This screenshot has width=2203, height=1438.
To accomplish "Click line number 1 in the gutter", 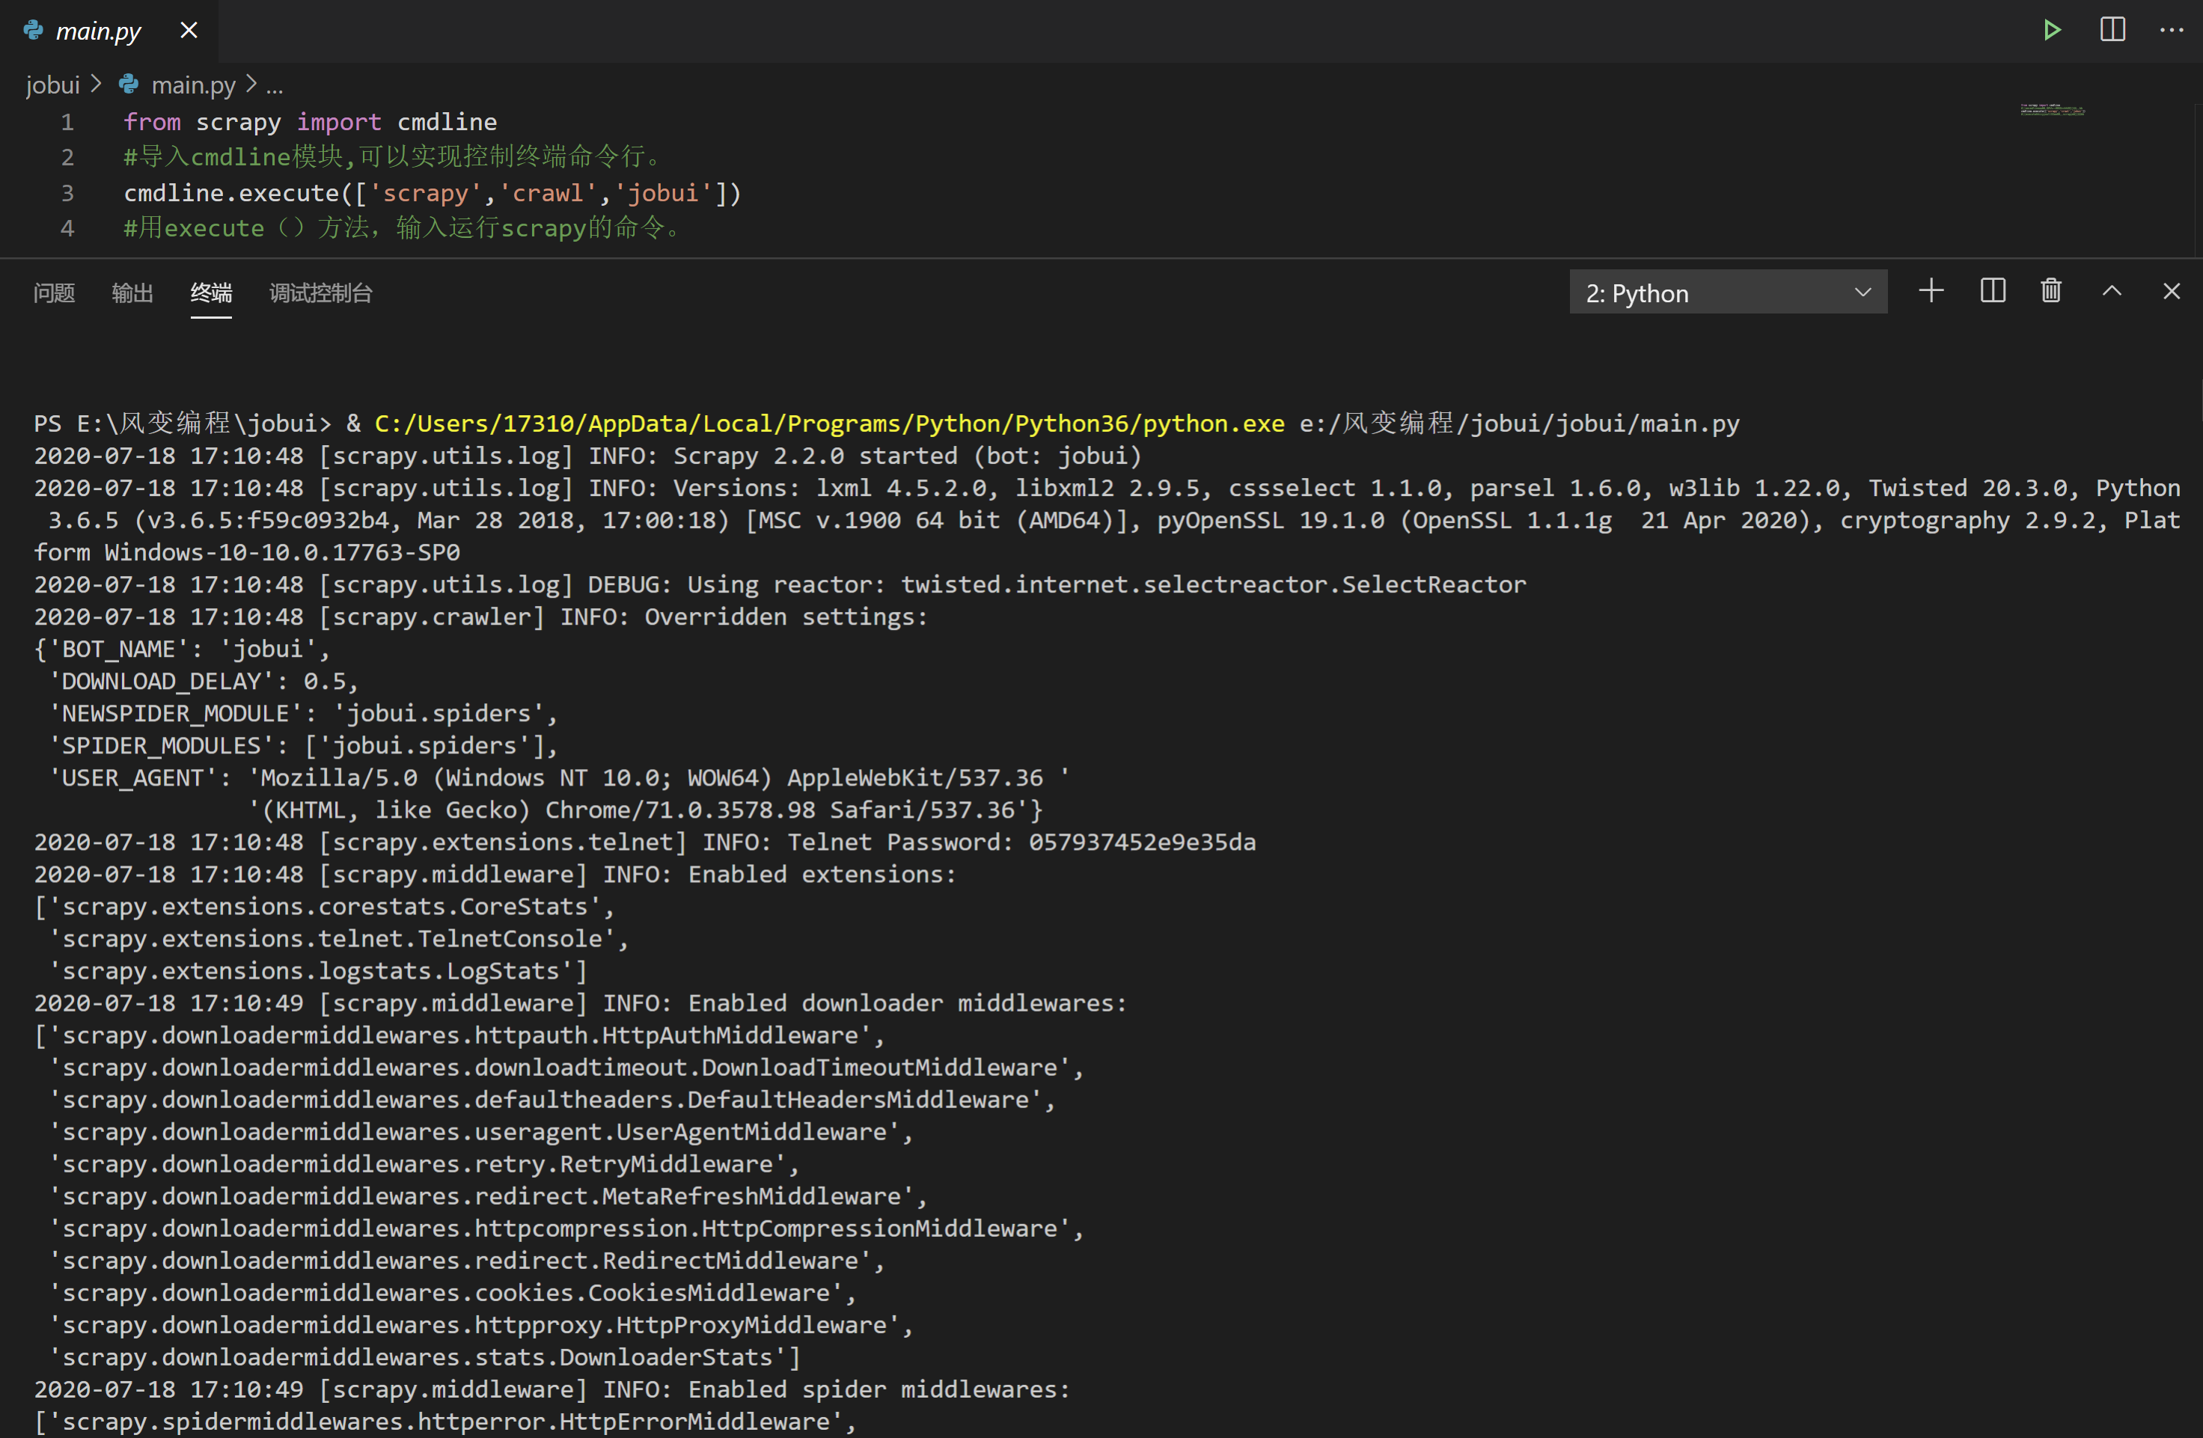I will pyautogui.click(x=67, y=122).
